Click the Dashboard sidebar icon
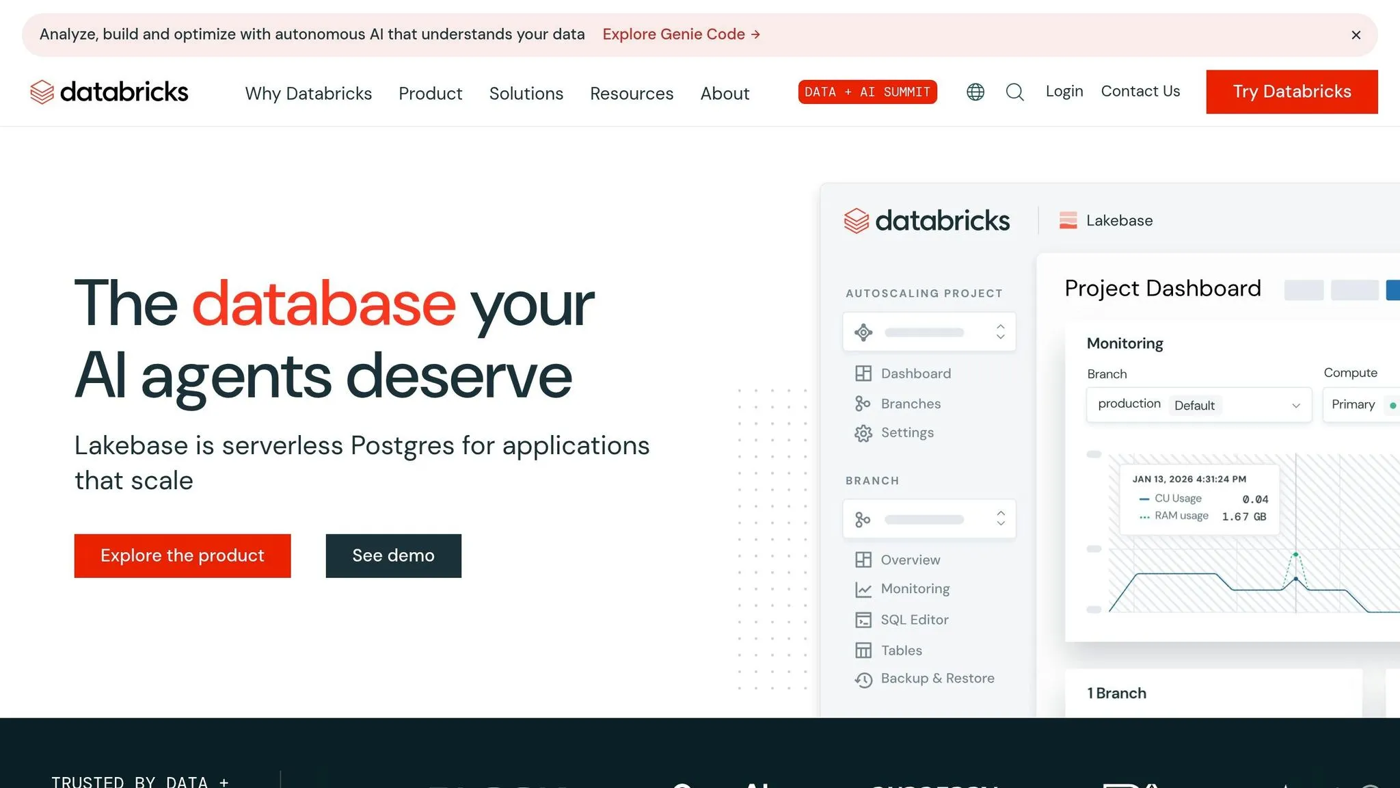This screenshot has width=1400, height=788. click(x=863, y=373)
